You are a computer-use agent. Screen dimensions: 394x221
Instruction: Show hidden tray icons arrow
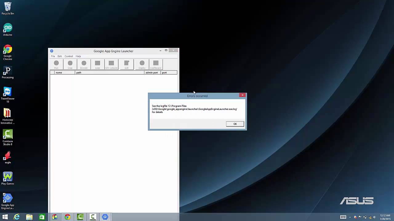click(x=350, y=217)
